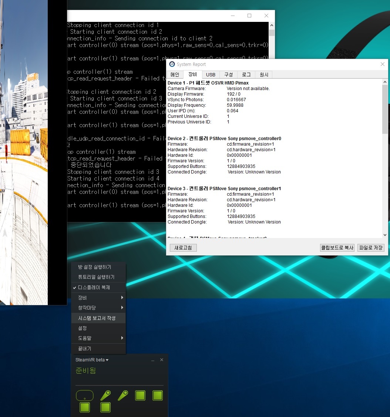Choose 끝내기 to quit SteamVR
Image resolution: width=390 pixels, height=417 pixels.
point(98,349)
